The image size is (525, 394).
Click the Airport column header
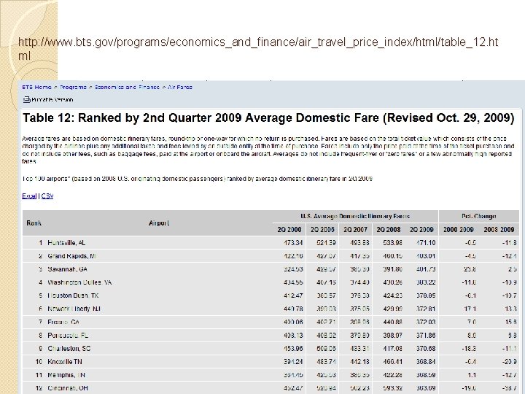coord(159,223)
